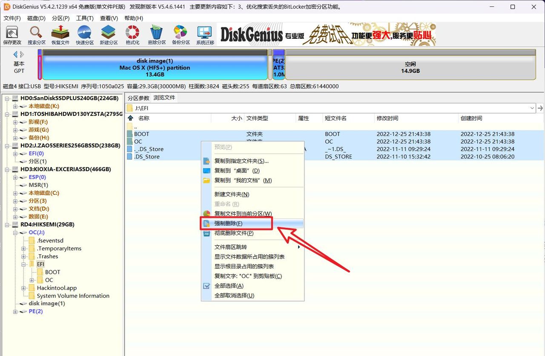Collapse the EFI folder tree node

pyautogui.click(x=23, y=264)
